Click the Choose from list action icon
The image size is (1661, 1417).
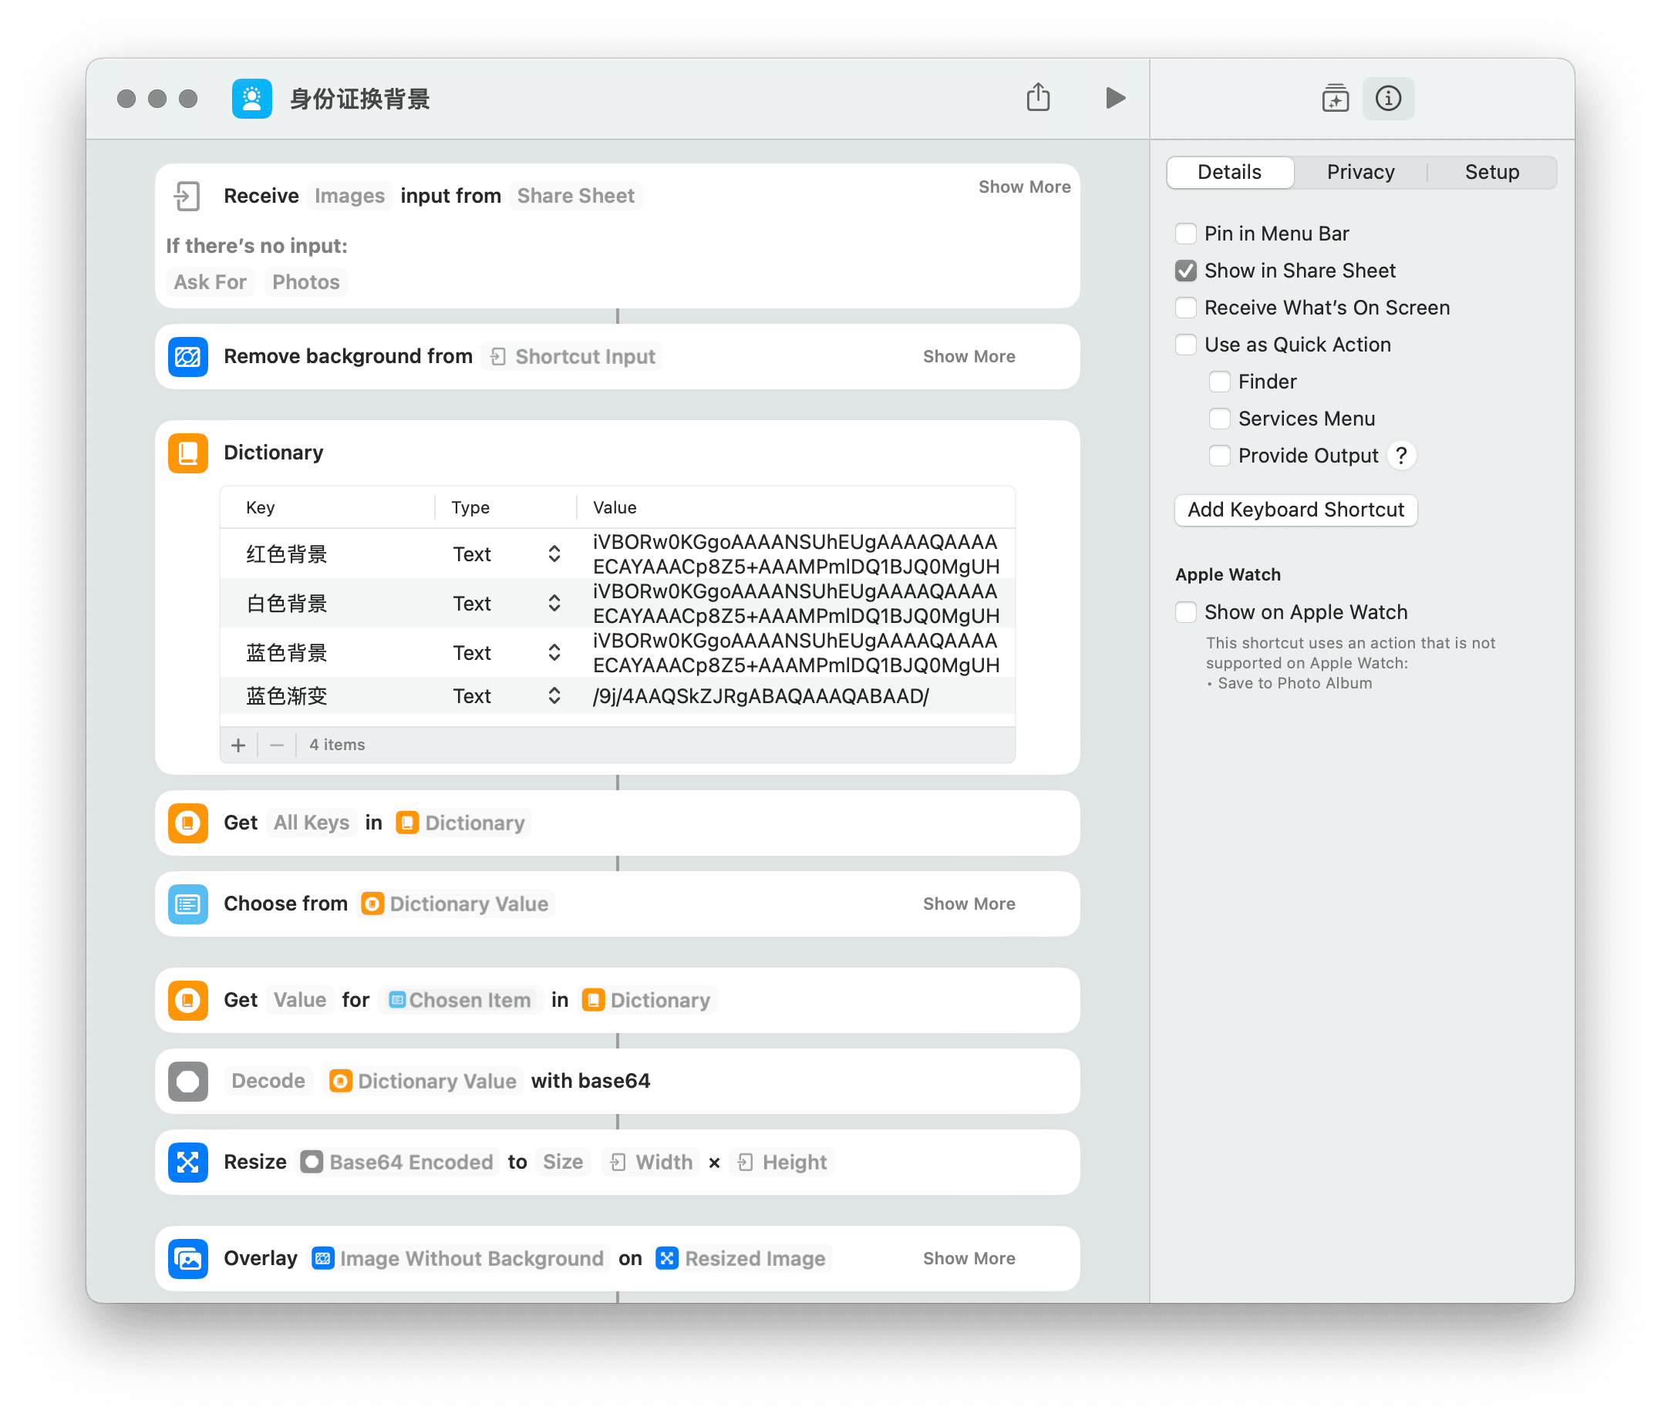click(188, 904)
